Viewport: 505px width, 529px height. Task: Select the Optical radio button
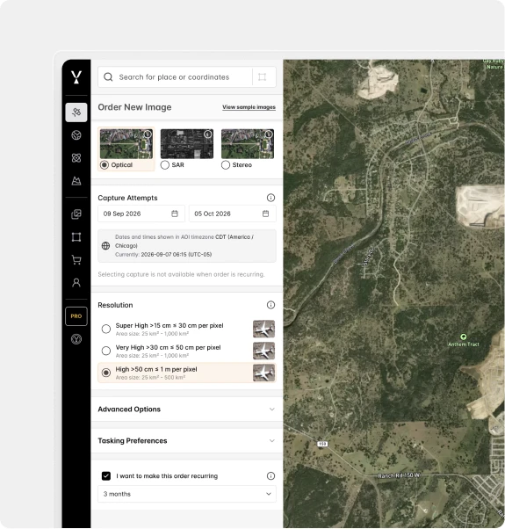(x=105, y=165)
